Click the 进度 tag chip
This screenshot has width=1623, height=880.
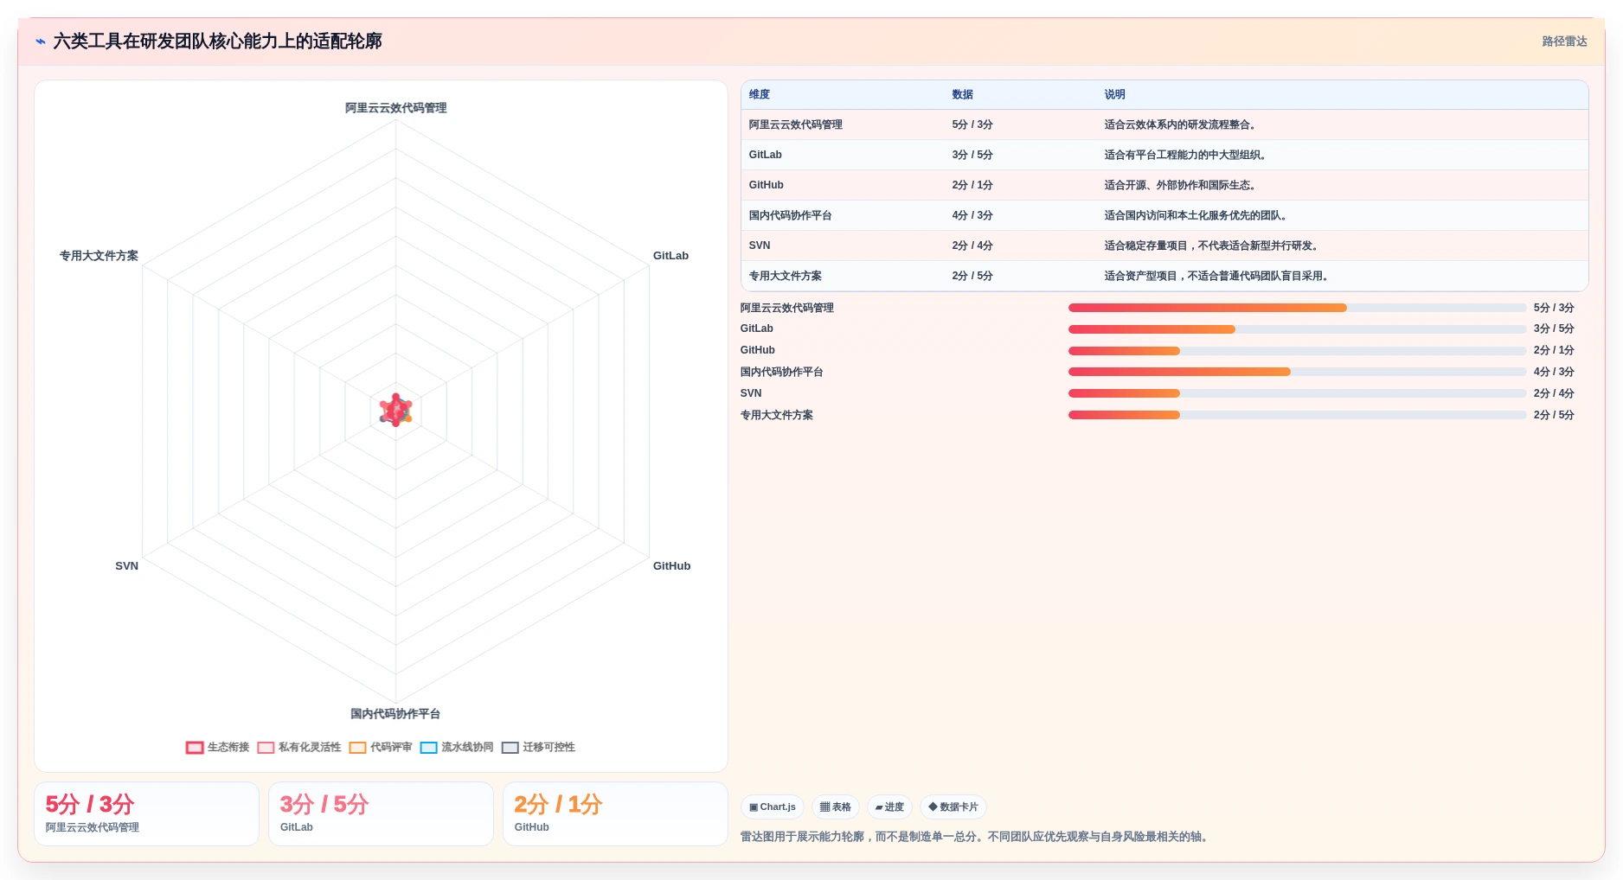point(889,807)
